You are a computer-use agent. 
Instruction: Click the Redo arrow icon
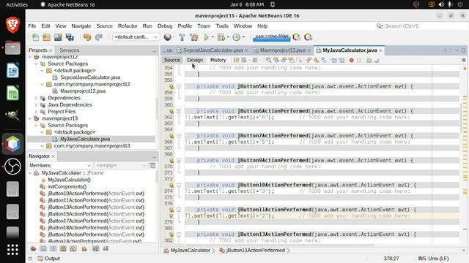point(99,37)
